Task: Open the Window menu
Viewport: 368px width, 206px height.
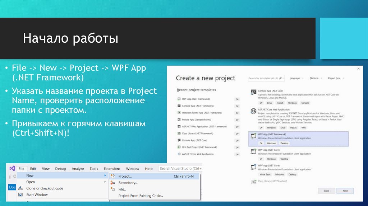Action: [132, 169]
